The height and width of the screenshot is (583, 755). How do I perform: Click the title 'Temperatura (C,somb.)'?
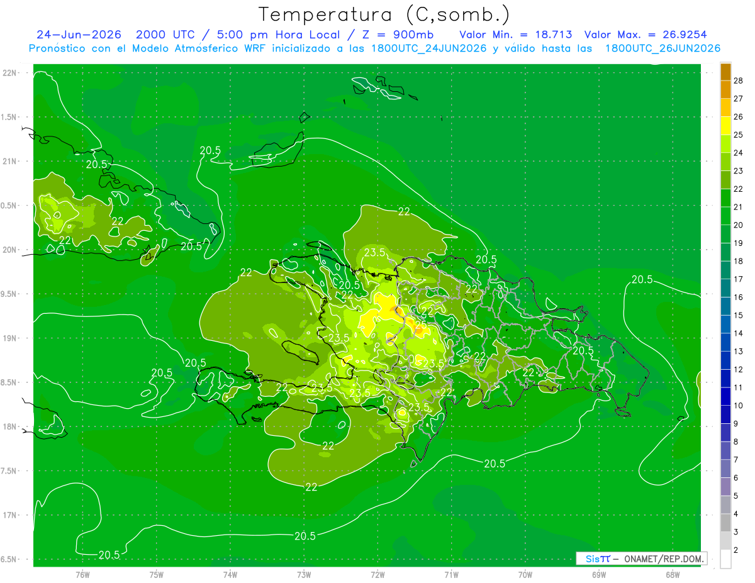point(384,14)
